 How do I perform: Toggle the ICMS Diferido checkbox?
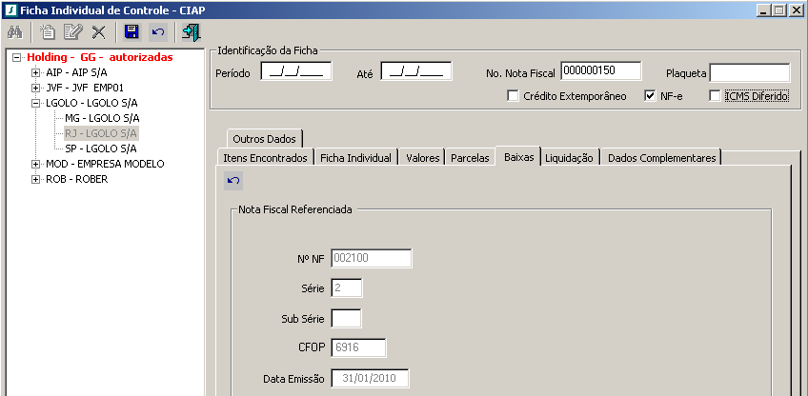(716, 96)
